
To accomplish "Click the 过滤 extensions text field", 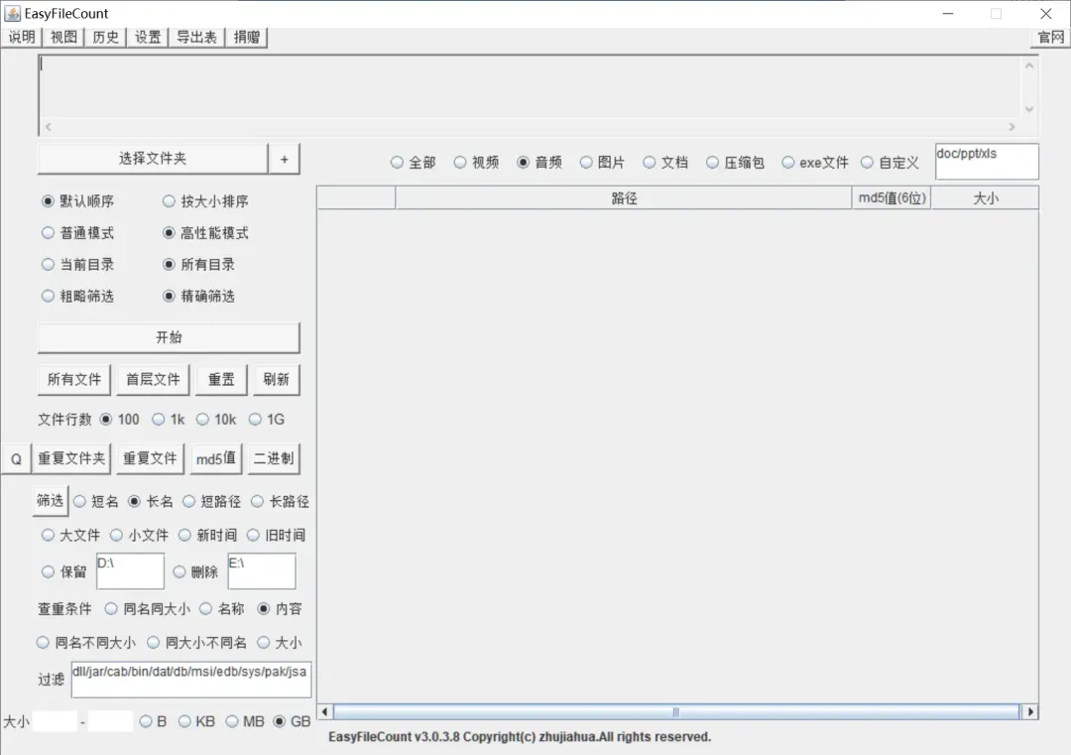I will point(191,680).
